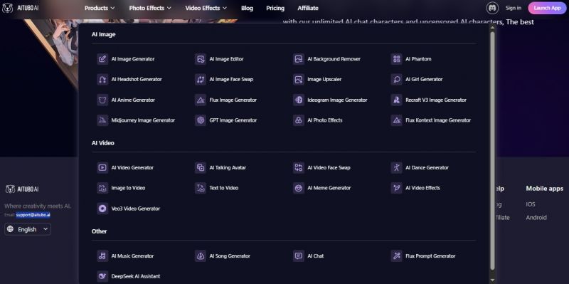Screen dimensions: 569x284
Task: Click the Launch App button
Action: click(547, 8)
